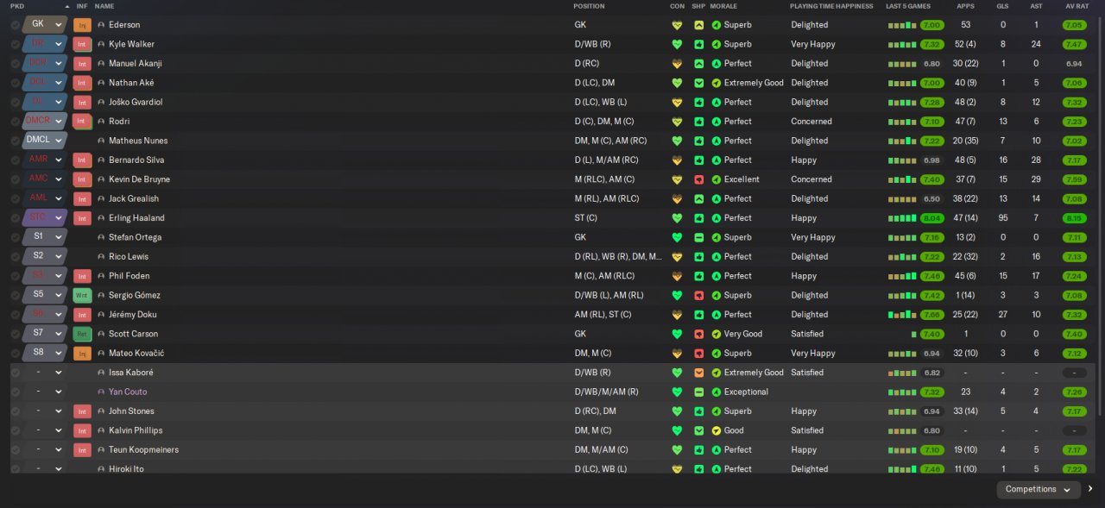
Task: Click the morale icon for Scott Carson
Action: (717, 334)
